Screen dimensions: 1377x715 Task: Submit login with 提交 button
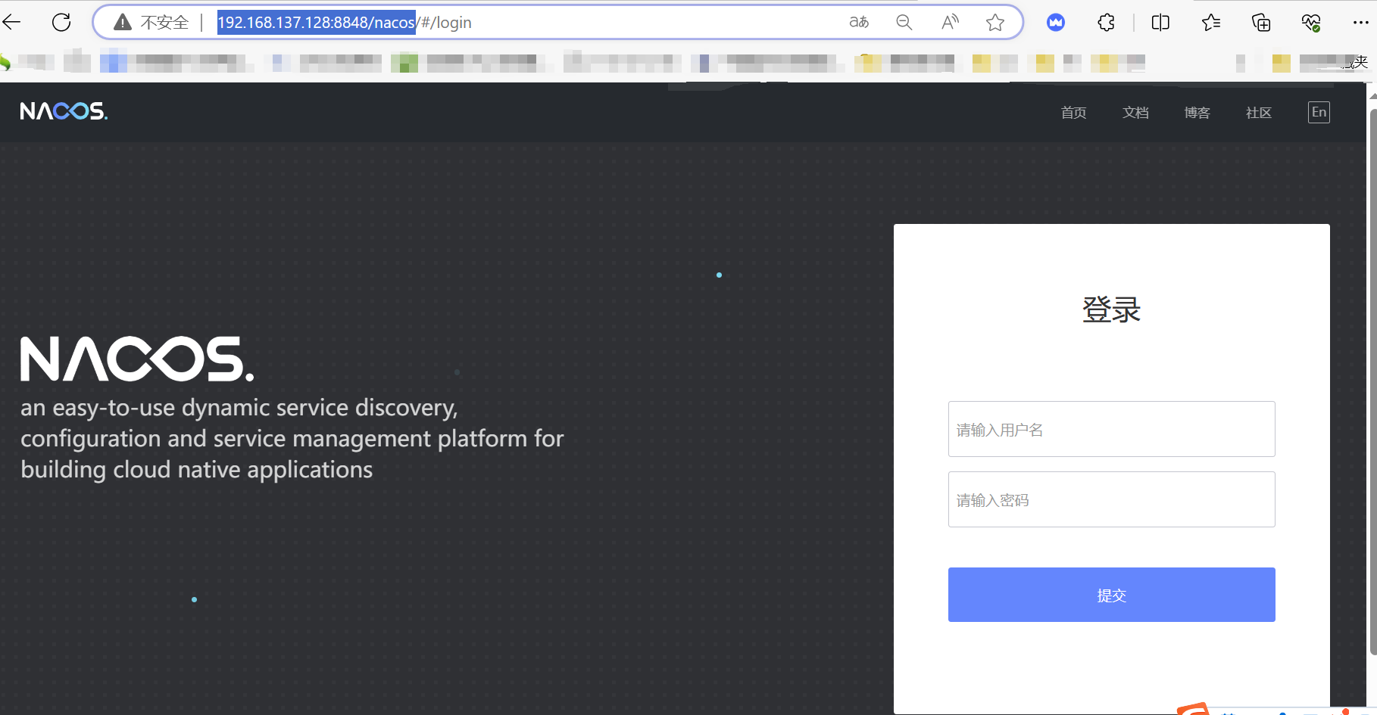tap(1111, 595)
